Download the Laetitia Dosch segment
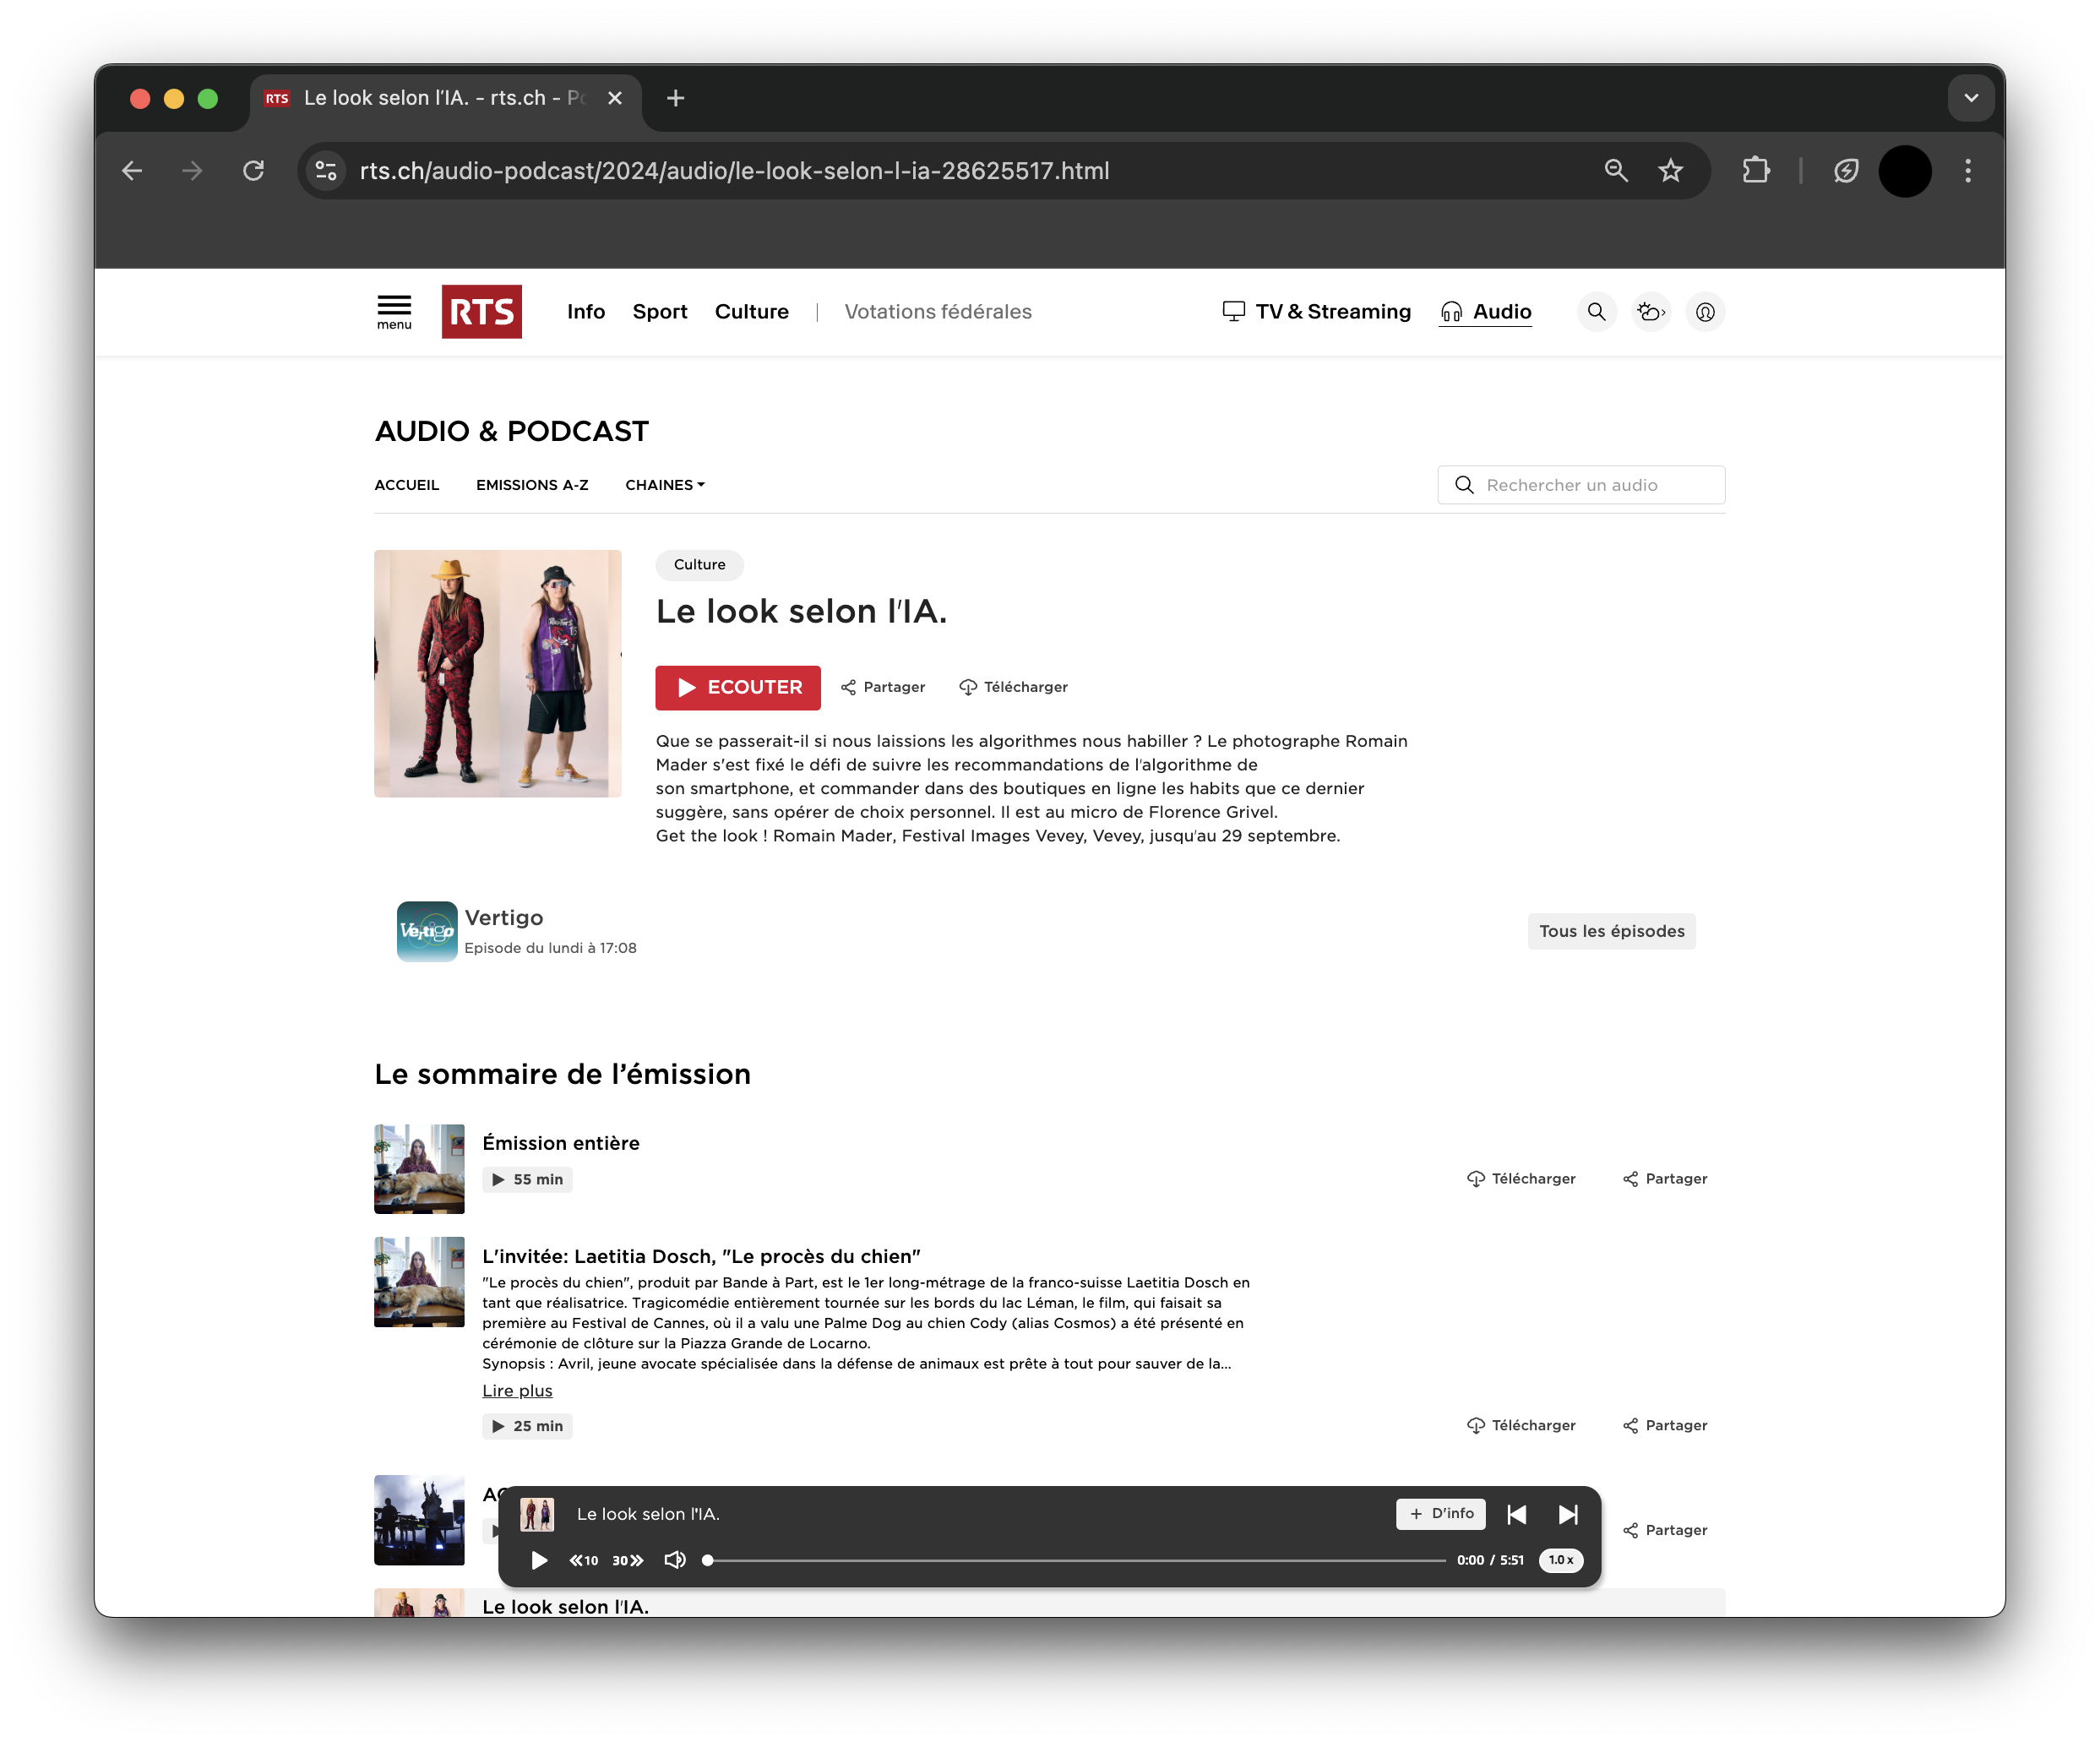The height and width of the screenshot is (1742, 2100). [1521, 1426]
